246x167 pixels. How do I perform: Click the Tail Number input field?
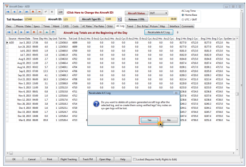click(35, 19)
